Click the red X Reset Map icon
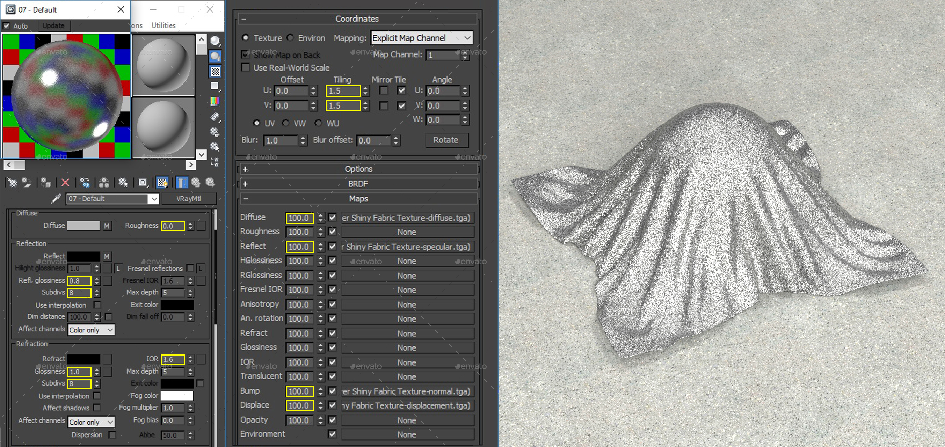 (x=65, y=182)
